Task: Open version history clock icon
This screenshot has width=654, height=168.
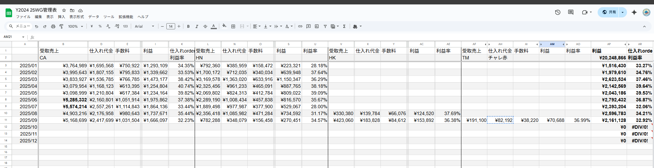Action: click(x=558, y=12)
